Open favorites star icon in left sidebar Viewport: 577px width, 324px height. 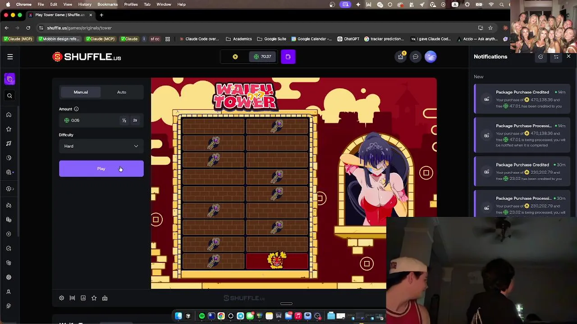coord(9,129)
